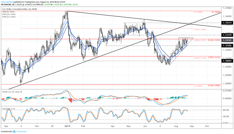234x134 pixels.
Task: Select the current price tag 1.33141
Action: coord(227,40)
